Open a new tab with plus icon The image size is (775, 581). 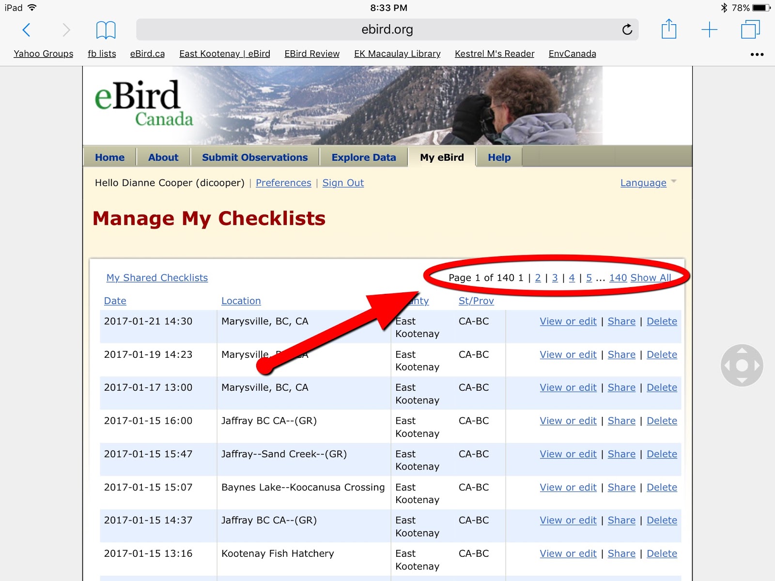tap(709, 30)
